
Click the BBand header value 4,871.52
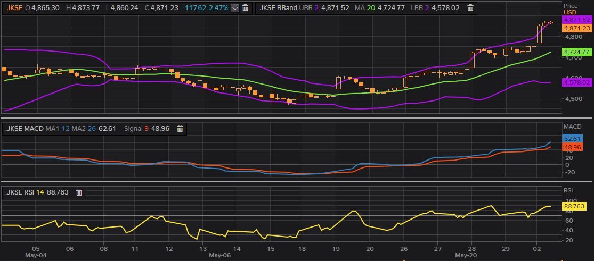point(335,7)
